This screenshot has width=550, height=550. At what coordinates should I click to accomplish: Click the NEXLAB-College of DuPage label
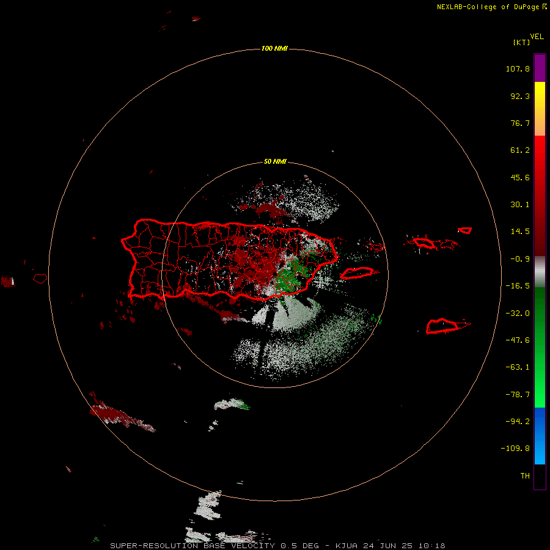click(491, 7)
